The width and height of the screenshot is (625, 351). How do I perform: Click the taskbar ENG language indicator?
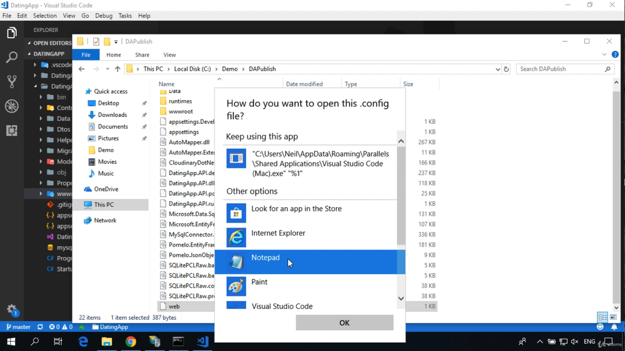pos(589,342)
